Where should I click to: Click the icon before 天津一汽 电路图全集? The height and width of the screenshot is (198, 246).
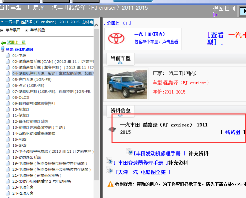click(110, 170)
